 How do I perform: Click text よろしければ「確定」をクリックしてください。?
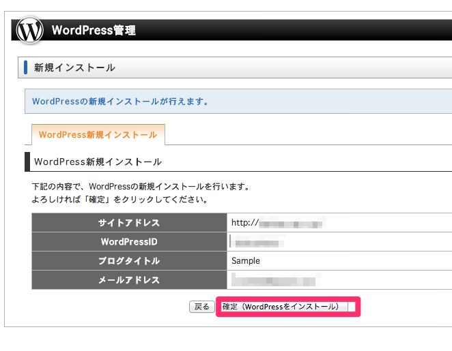click(120, 200)
